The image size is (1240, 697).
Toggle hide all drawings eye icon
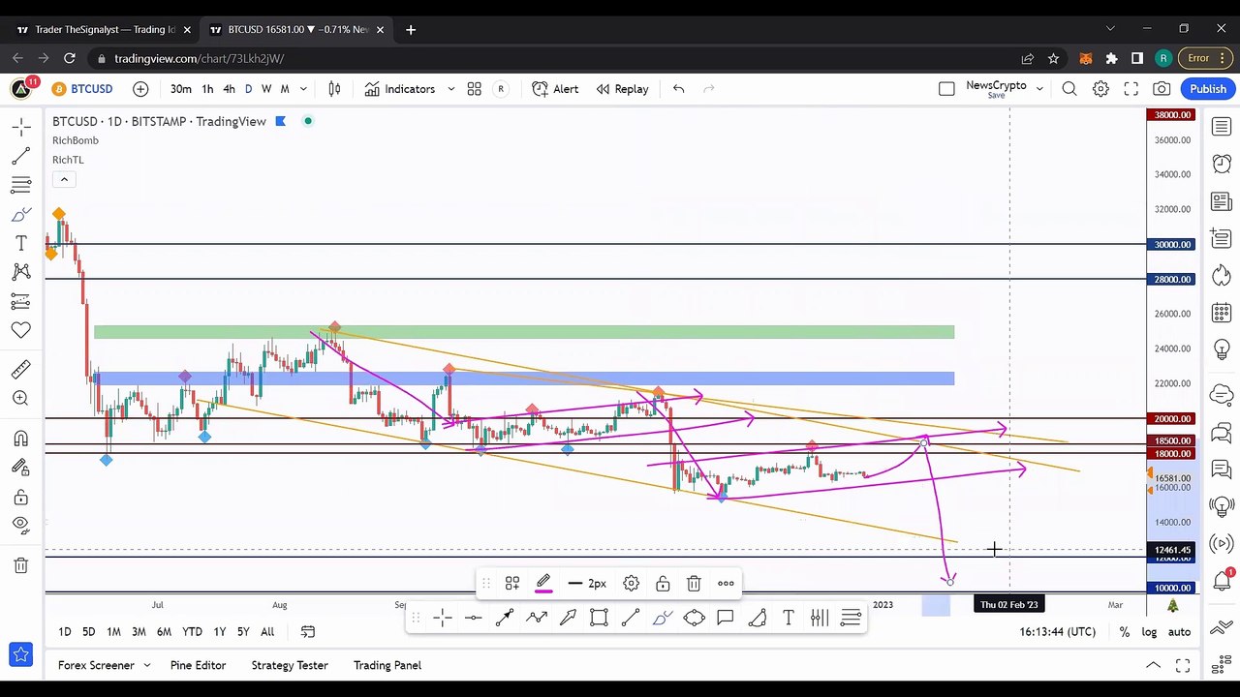(x=20, y=526)
